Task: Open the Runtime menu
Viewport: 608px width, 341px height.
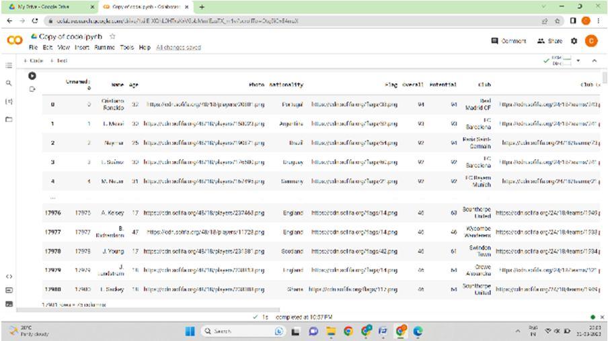Action: (105, 47)
